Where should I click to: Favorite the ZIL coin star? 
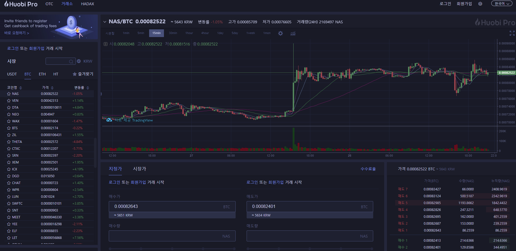[x=9, y=135]
